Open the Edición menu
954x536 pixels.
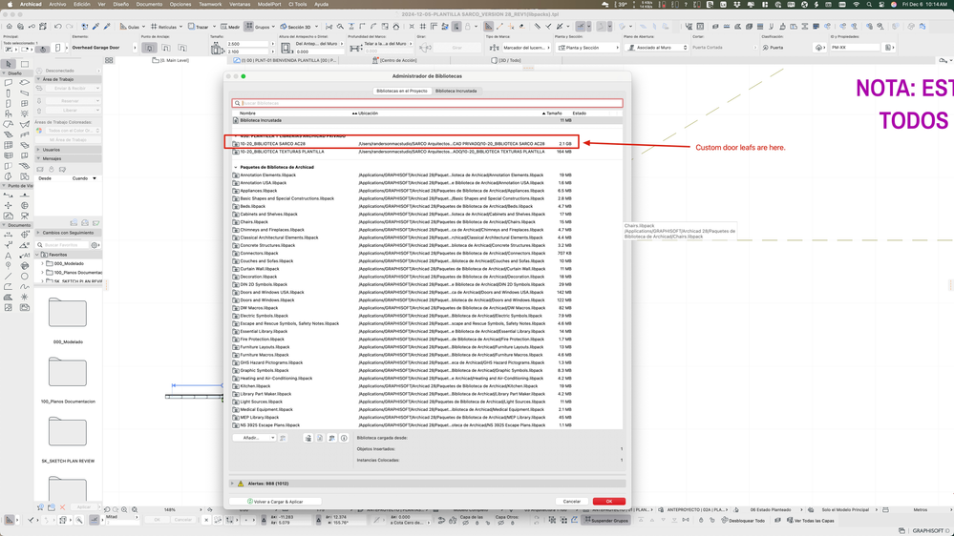[82, 4]
